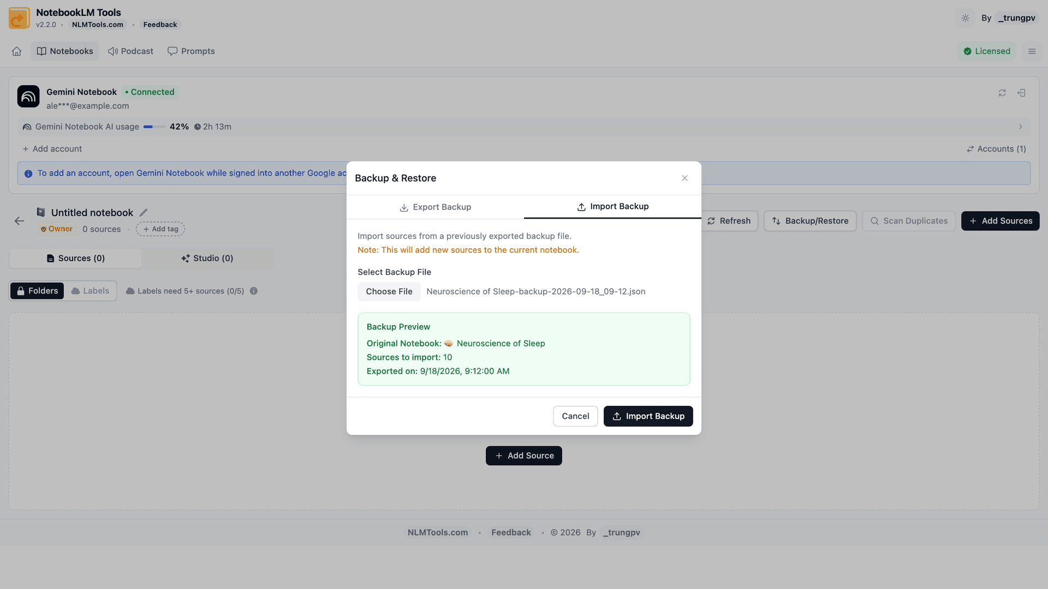
Task: Click the Add Sources button
Action: click(1000, 221)
